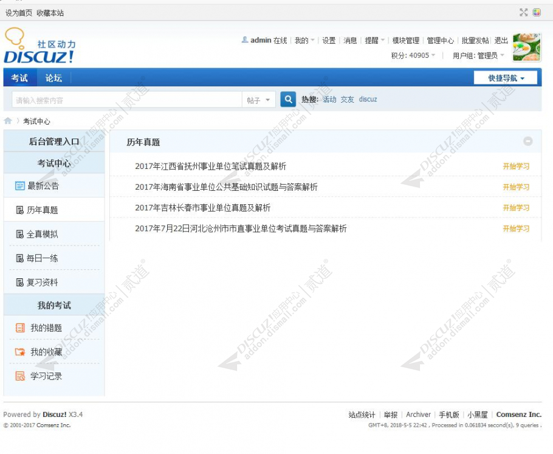Expand the 用户组: 管理员 dropdown
The width and height of the screenshot is (553, 454).
coord(479,55)
